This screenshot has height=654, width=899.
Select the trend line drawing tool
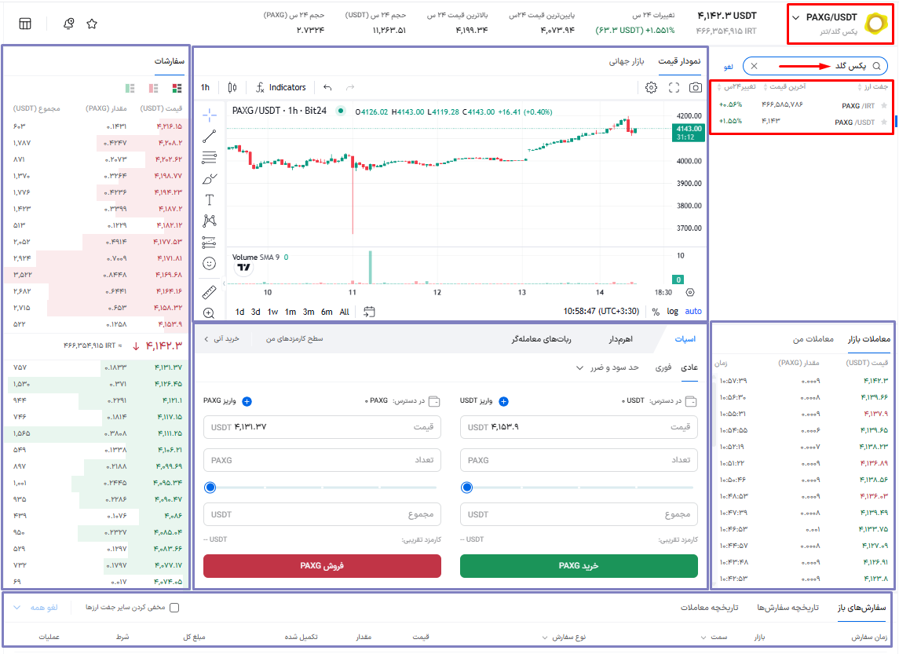coord(210,136)
